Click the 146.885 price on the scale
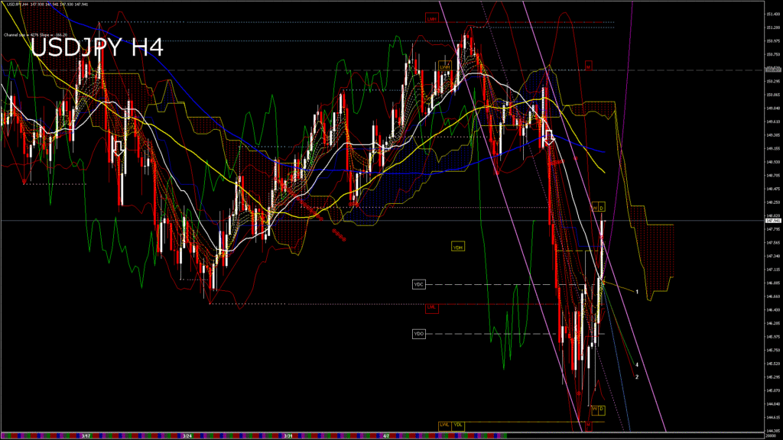This screenshot has width=783, height=440. 774,283
